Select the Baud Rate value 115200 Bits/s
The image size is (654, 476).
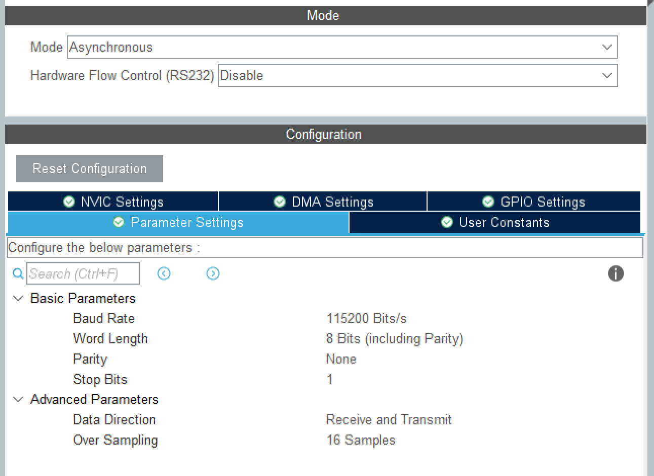point(366,319)
